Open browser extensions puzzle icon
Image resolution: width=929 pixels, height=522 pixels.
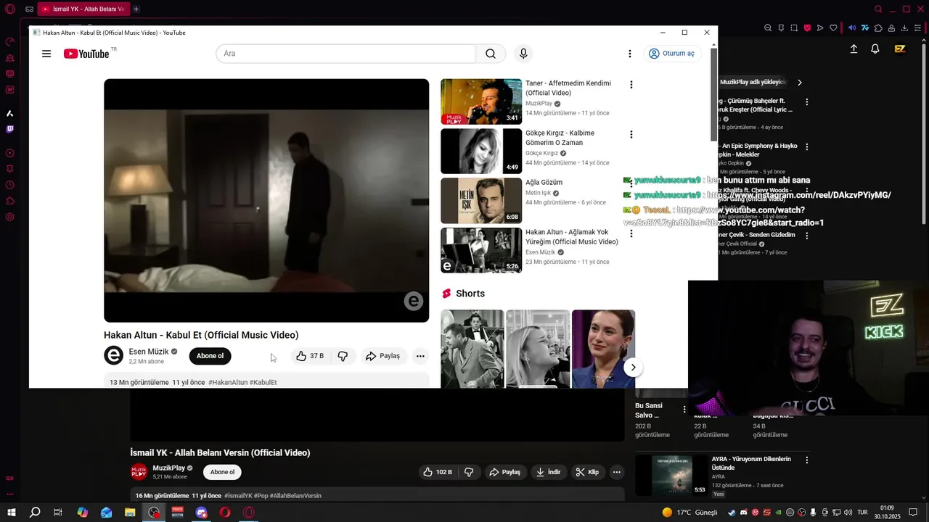click(878, 28)
